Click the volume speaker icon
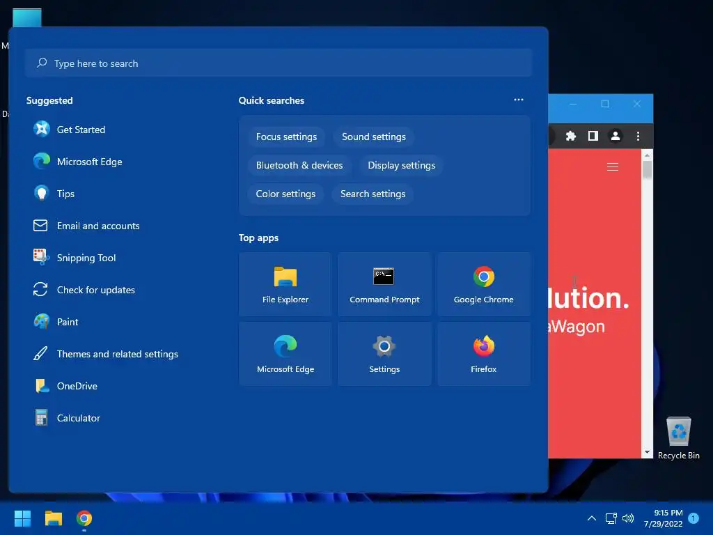 (628, 518)
